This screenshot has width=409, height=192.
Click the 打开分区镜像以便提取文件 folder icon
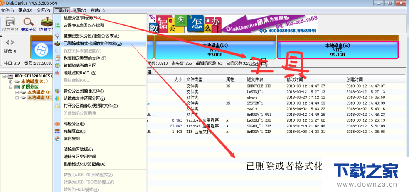pyautogui.click(x=58, y=106)
